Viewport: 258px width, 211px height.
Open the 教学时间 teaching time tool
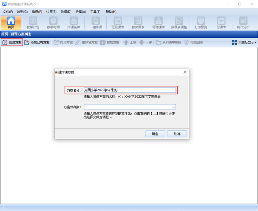click(53, 23)
